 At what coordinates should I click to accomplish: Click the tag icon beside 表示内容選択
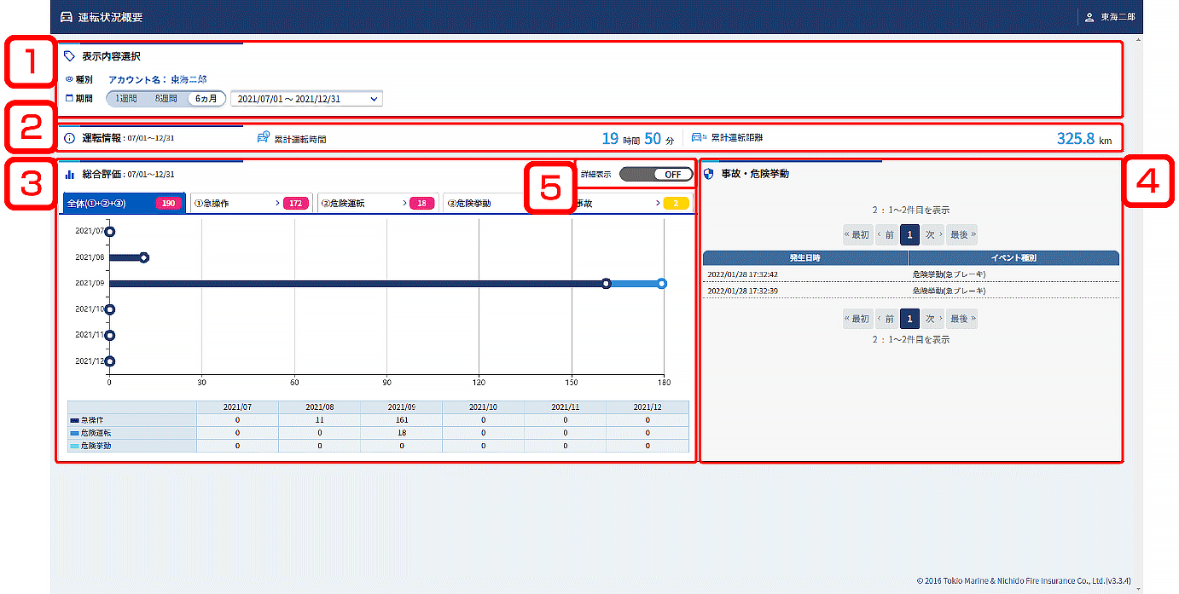coord(70,56)
